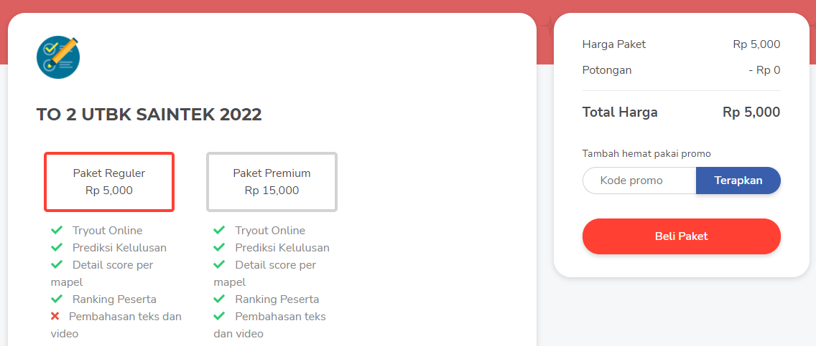This screenshot has height=346, width=816.
Task: Click check icon beside Premium Detail score
Action: (x=219, y=264)
